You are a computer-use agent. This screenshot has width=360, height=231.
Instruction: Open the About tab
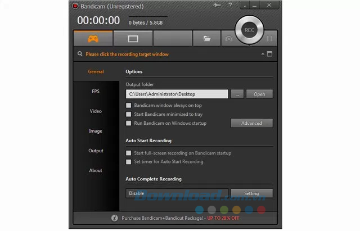click(96, 170)
